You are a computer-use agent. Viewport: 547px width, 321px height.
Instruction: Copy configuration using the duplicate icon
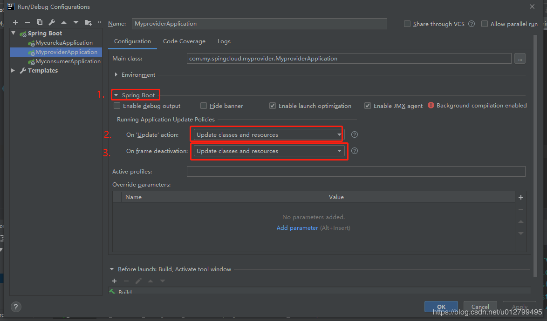point(40,22)
